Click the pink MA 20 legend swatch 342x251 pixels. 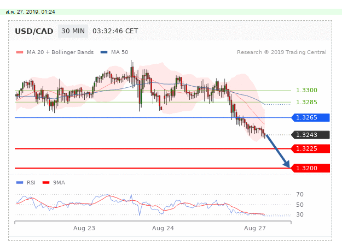20,52
